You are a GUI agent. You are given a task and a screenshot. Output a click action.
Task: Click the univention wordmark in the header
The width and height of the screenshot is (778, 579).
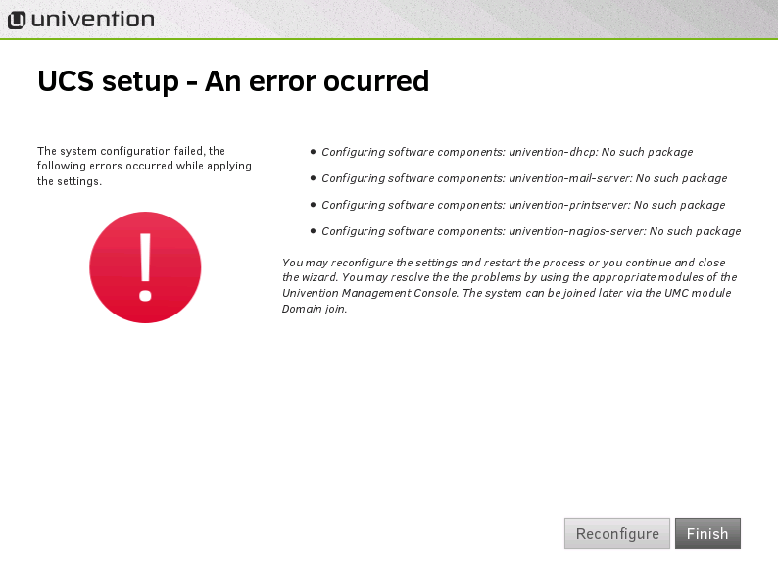point(92,20)
